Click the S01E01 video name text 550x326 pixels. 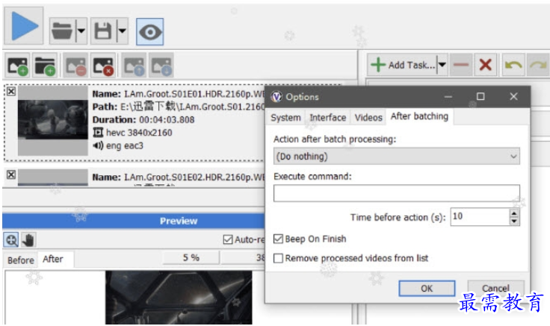point(178,94)
